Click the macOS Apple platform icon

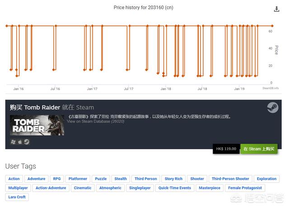pos(20,142)
